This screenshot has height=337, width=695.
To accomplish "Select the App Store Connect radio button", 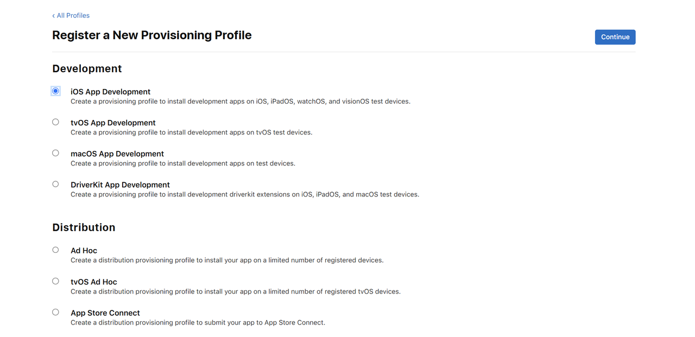I will (x=55, y=312).
